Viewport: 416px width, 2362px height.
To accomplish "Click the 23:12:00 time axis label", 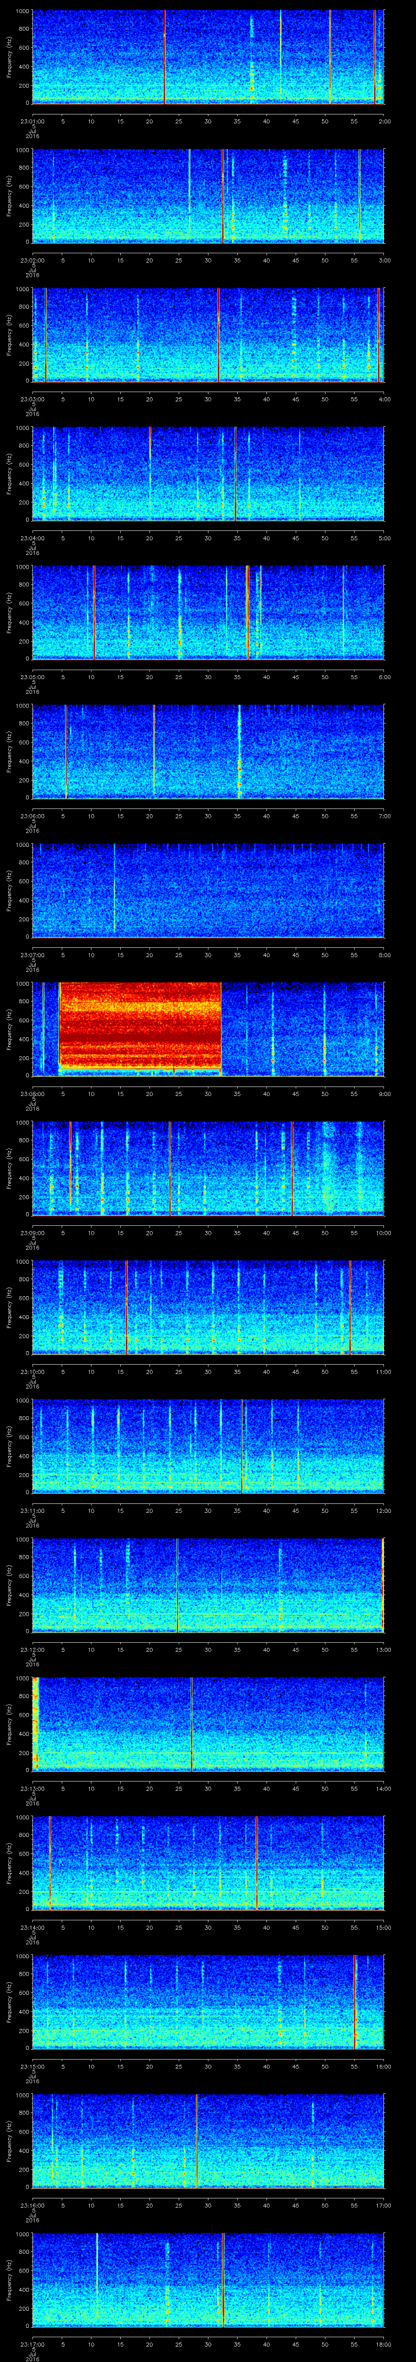I will (32, 1650).
